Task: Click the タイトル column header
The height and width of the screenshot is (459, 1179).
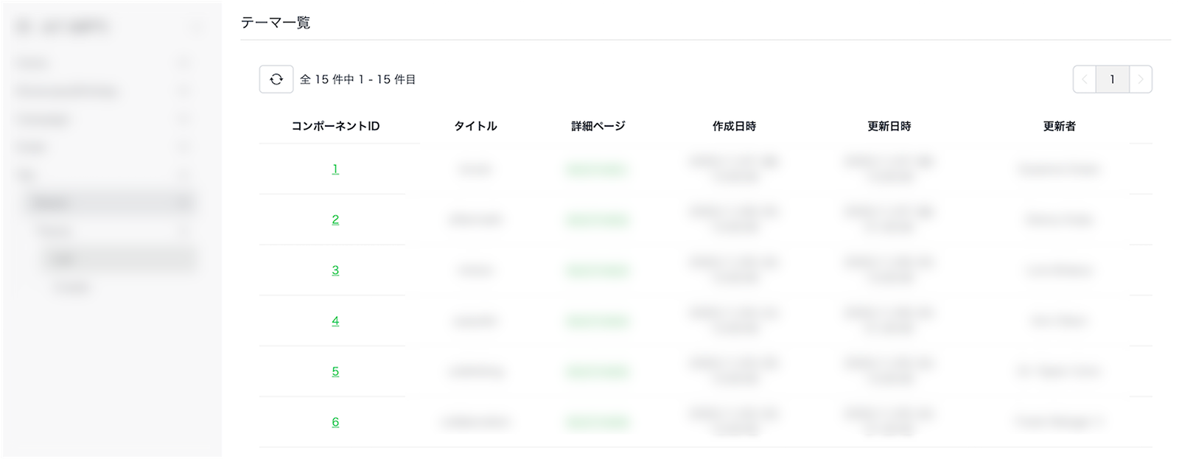Action: [x=477, y=125]
